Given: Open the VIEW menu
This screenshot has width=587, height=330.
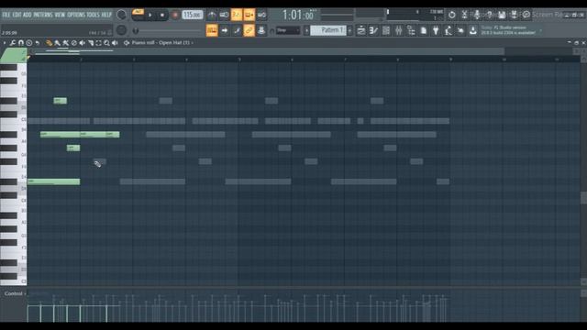Looking at the screenshot, I should [x=60, y=15].
